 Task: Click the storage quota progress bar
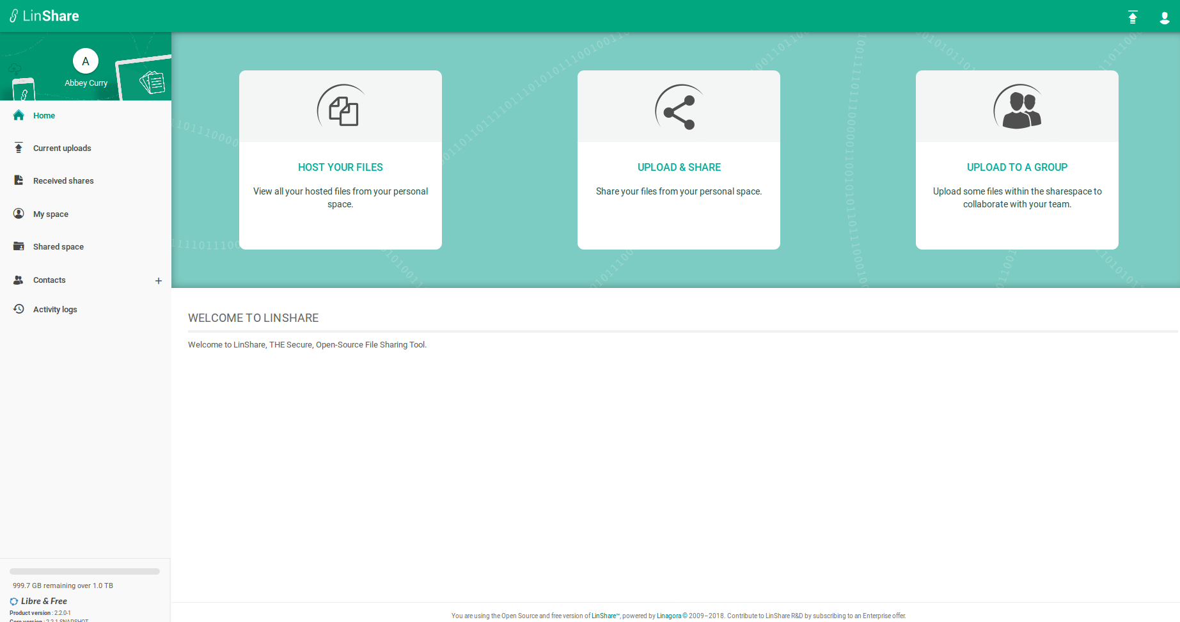(84, 571)
